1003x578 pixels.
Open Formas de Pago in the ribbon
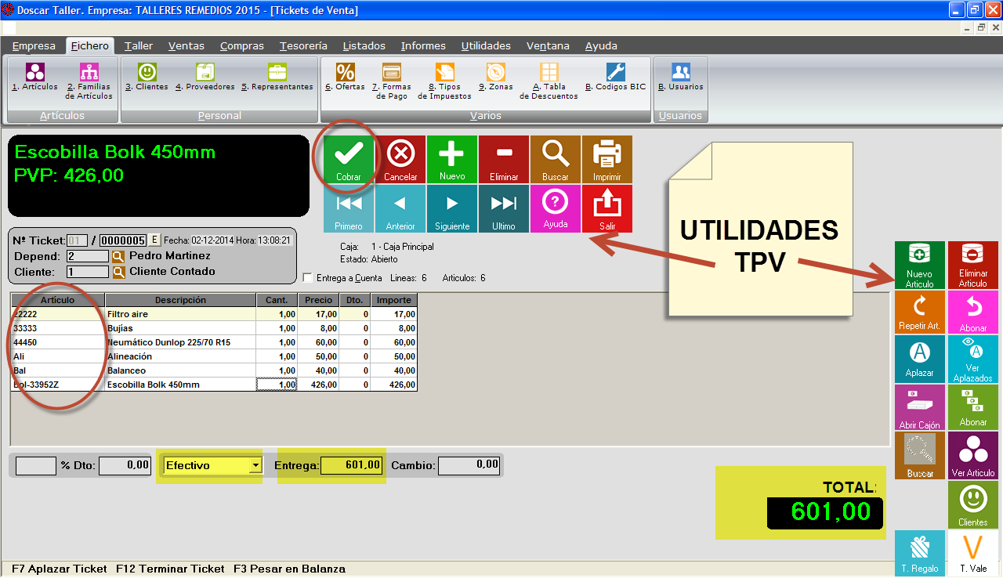[391, 81]
